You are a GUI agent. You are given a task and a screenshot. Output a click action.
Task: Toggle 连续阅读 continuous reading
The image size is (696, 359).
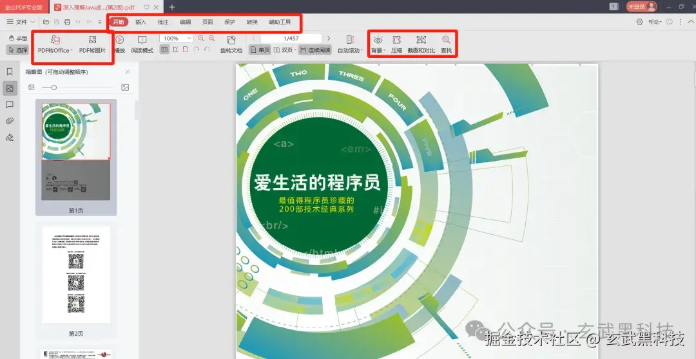click(x=315, y=50)
